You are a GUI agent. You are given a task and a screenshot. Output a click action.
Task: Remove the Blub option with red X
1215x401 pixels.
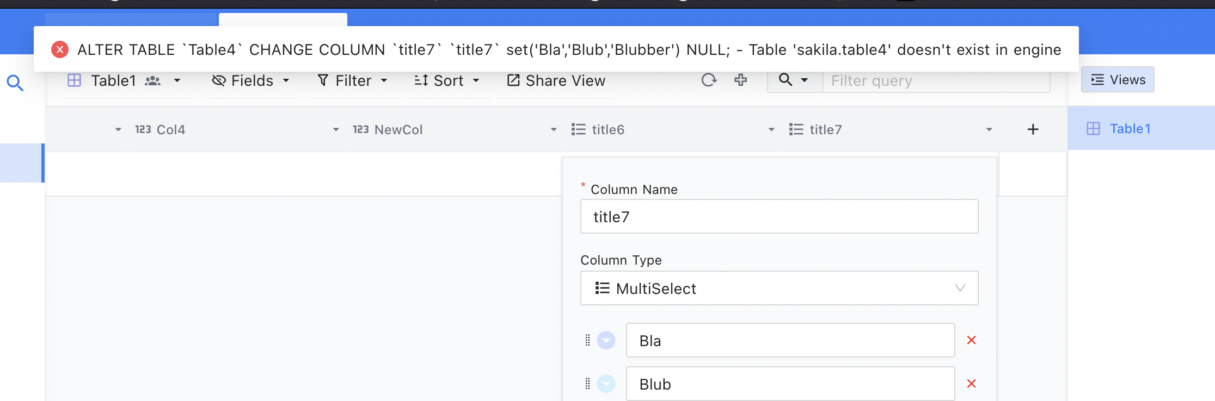point(971,384)
